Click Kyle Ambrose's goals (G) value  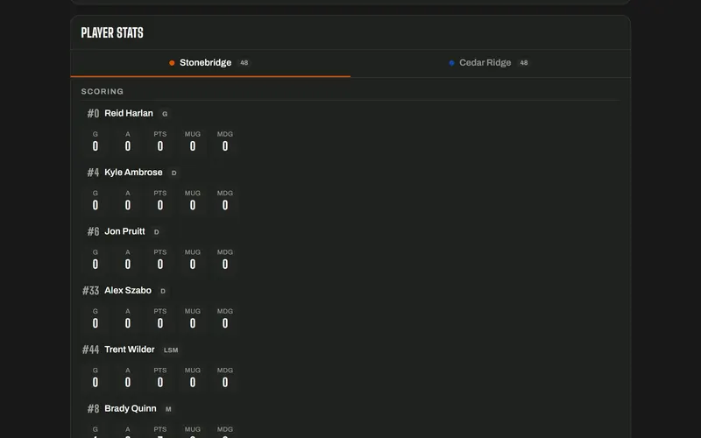coord(96,205)
